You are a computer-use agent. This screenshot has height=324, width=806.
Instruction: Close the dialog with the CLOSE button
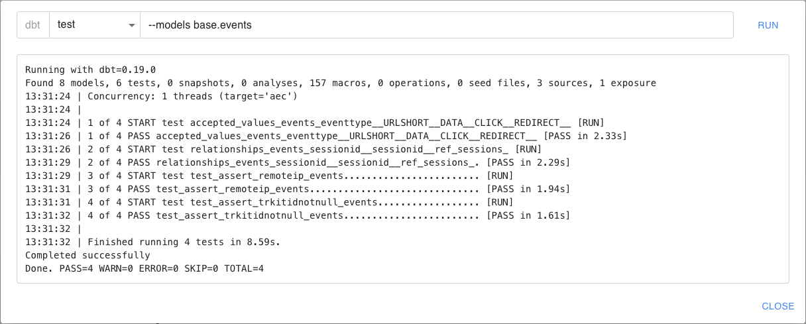(x=777, y=306)
